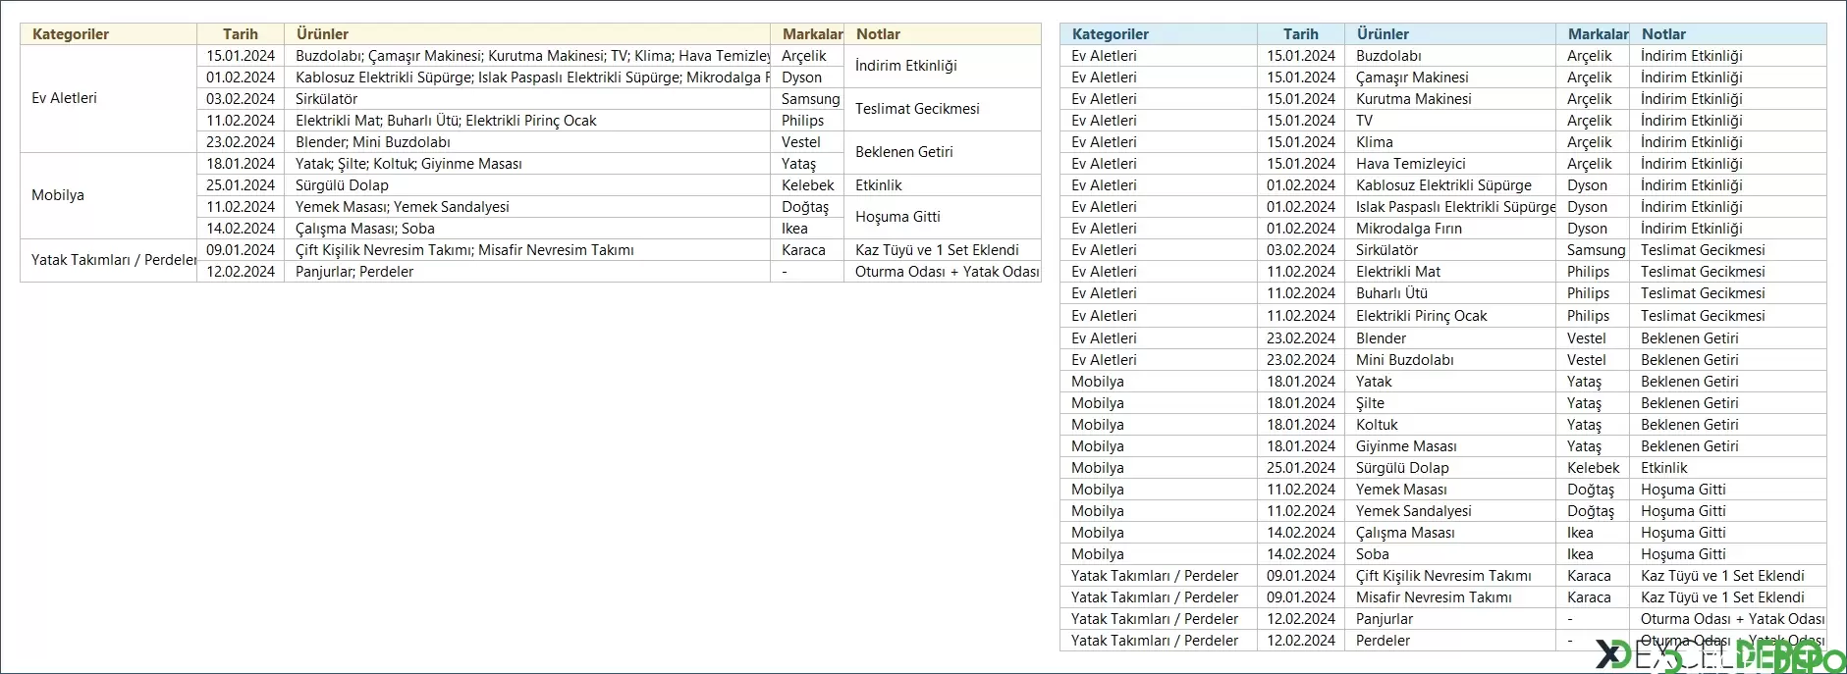
Task: Click the Notlar header in the right table
Action: pos(1728,34)
